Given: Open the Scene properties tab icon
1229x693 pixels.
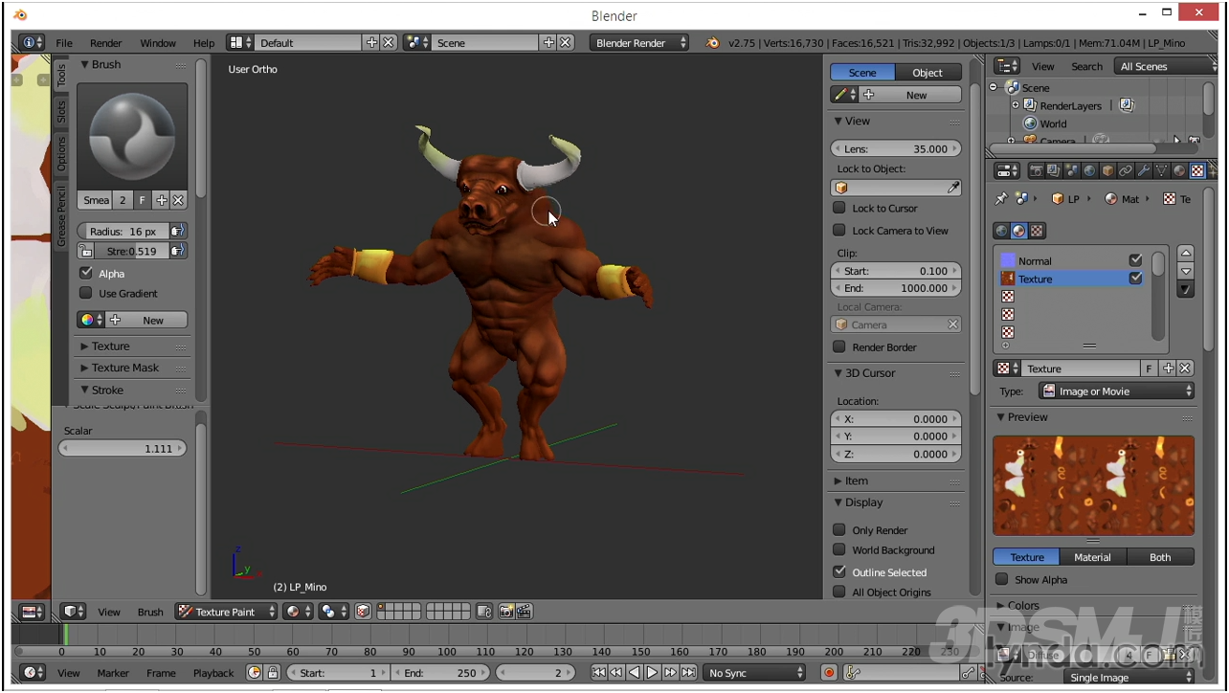Looking at the screenshot, I should [1072, 171].
